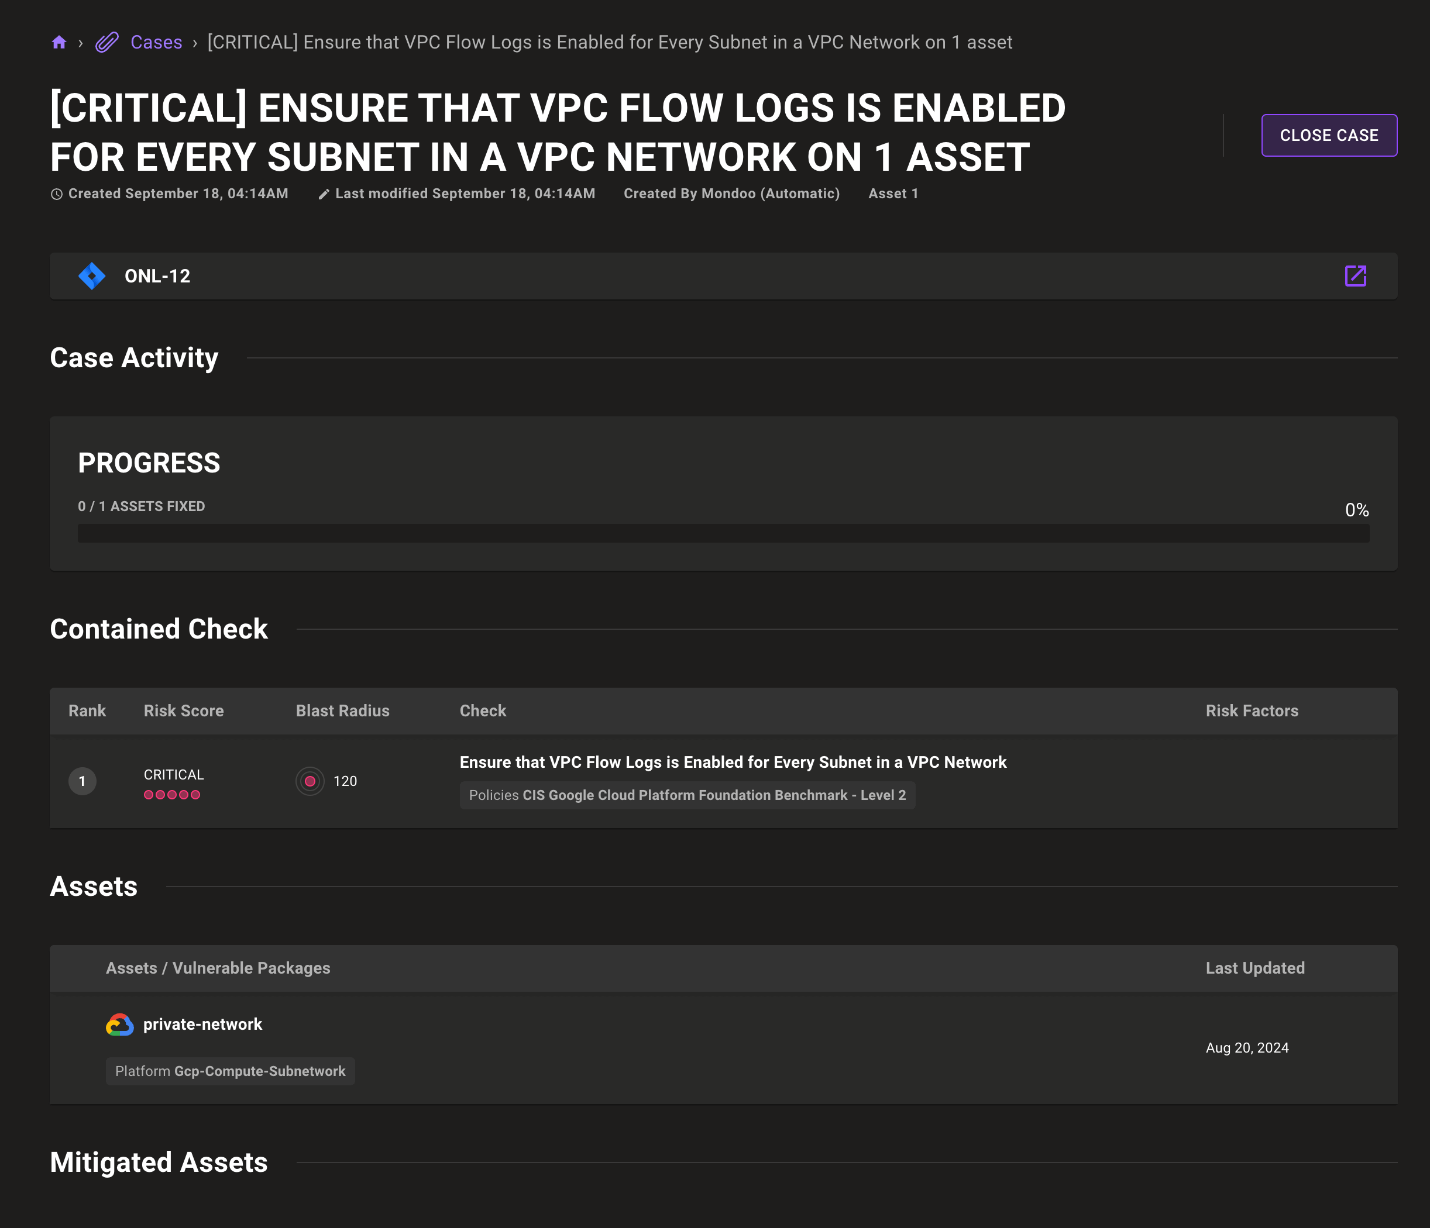1430x1228 pixels.
Task: Click the Close Case button
Action: pyautogui.click(x=1329, y=135)
